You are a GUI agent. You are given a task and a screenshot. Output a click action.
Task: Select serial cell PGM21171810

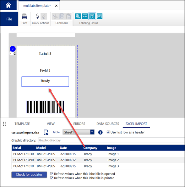click(24, 166)
